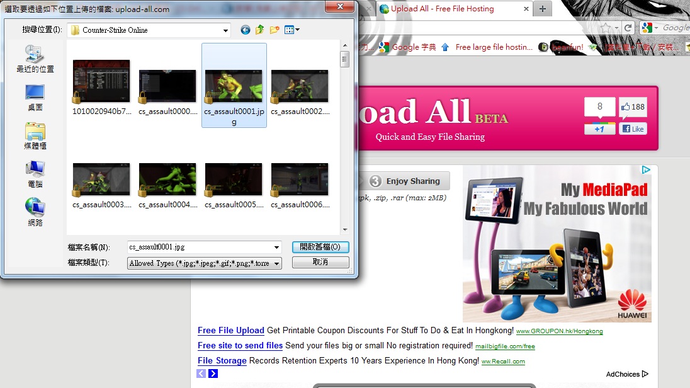Open a new browser tab
Screen dimensions: 690x388
(x=542, y=9)
